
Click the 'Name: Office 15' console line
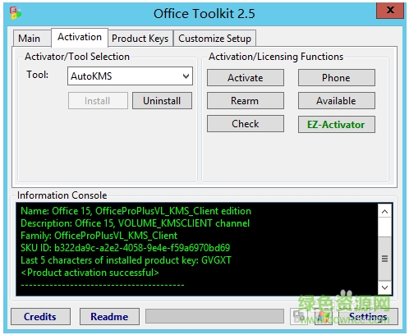136,211
